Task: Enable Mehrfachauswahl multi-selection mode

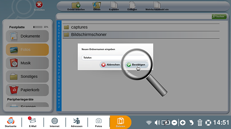Action: coord(157,6)
